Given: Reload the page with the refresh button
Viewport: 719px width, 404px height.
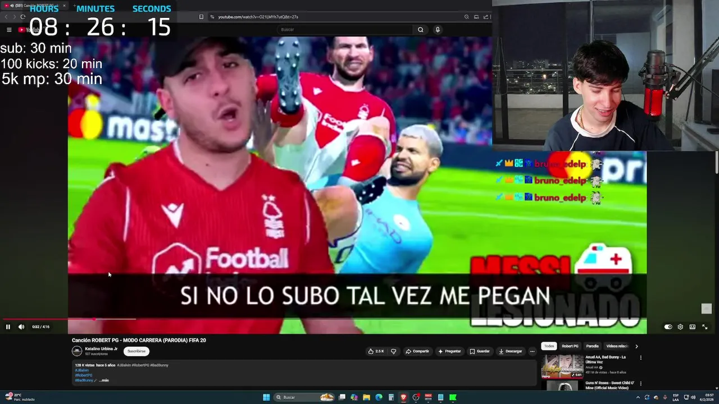Looking at the screenshot, I should click(x=22, y=17).
